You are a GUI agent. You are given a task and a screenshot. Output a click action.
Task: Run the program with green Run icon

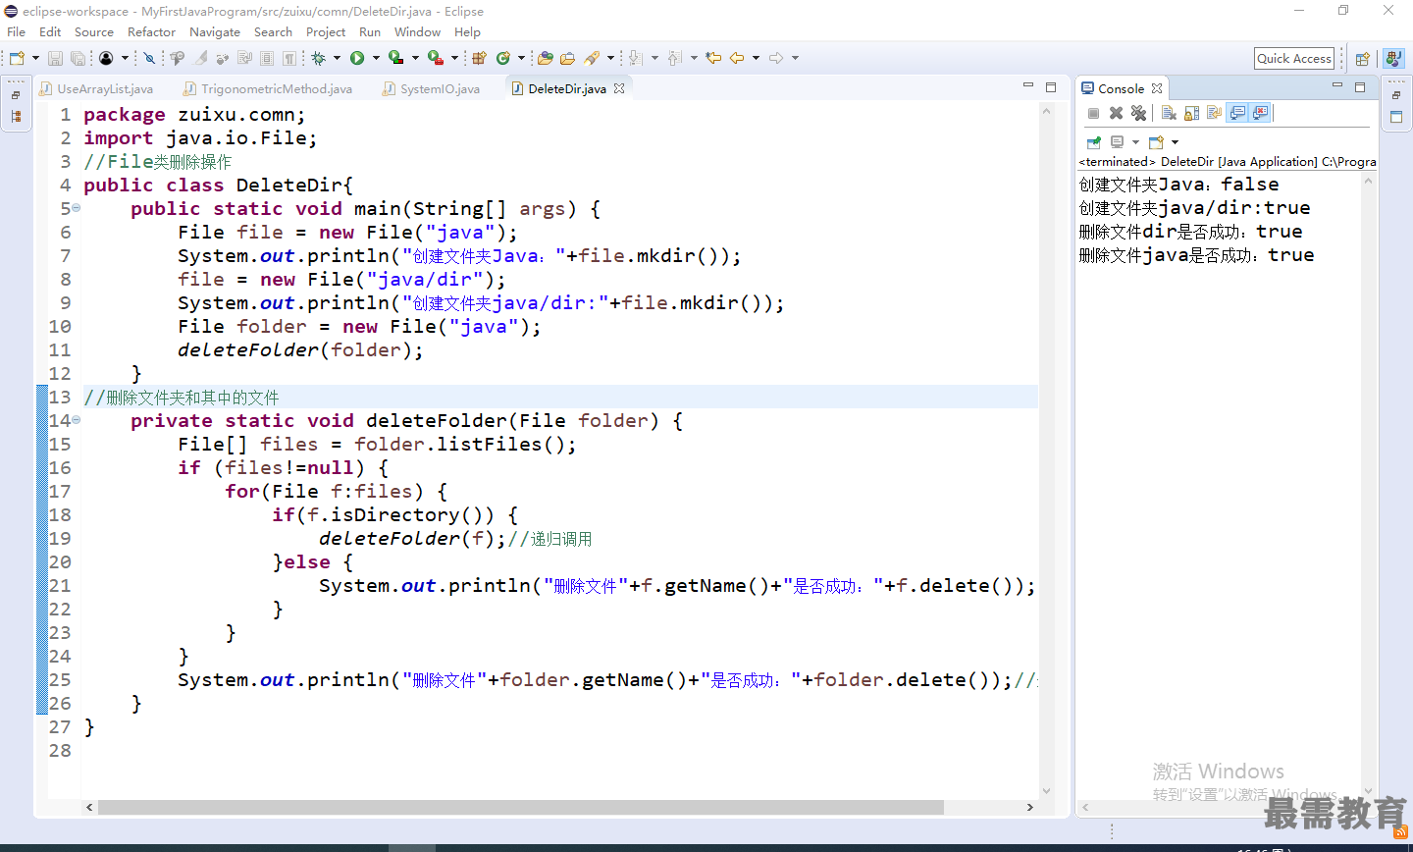coord(357,58)
